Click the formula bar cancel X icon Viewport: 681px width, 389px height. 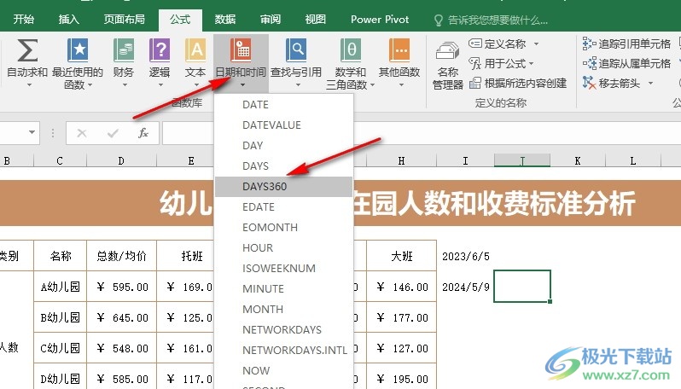82,133
